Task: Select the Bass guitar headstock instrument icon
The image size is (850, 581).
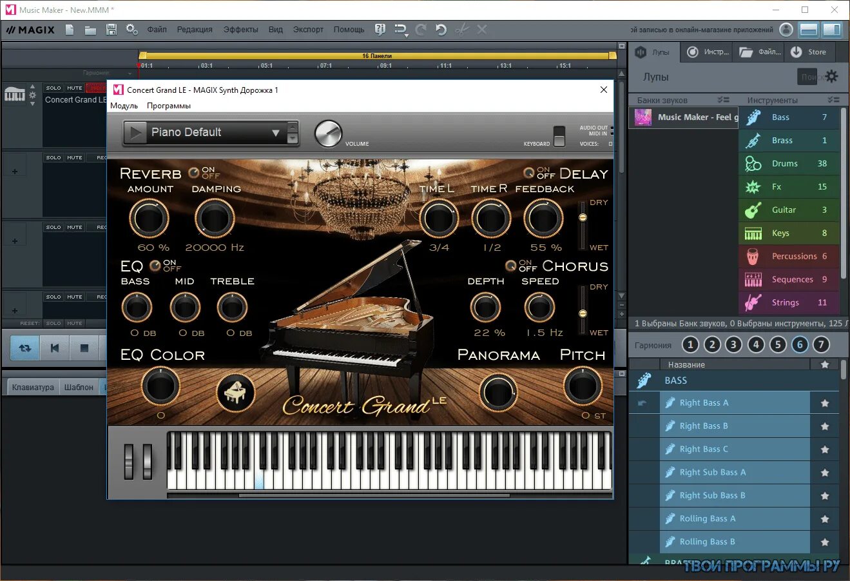Action: (753, 117)
